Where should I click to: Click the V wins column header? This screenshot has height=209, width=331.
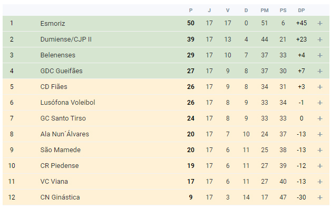coord(228,11)
